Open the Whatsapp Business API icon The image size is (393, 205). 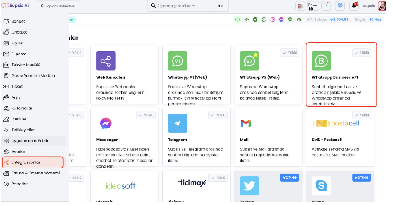pyautogui.click(x=321, y=61)
